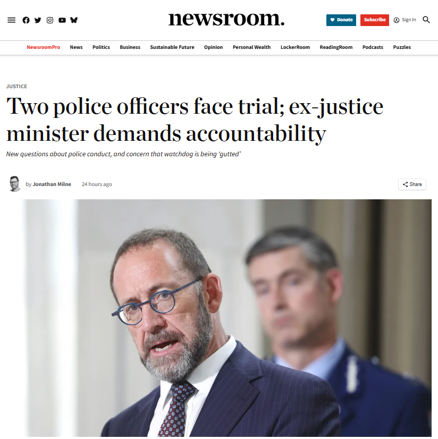Open Newsroom's YouTube channel icon
This screenshot has height=439, width=438.
point(62,20)
